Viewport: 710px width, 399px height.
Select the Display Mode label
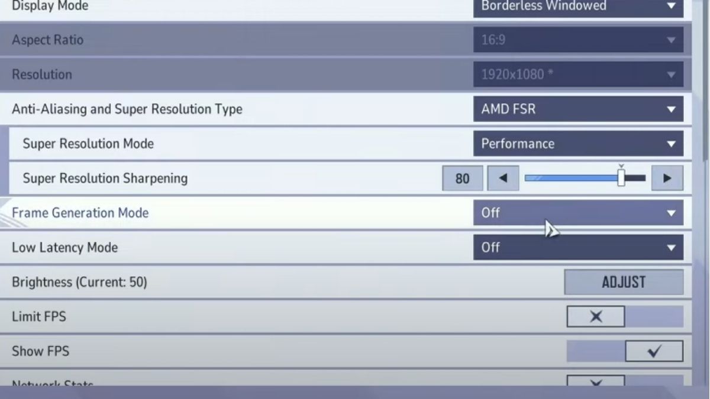(50, 7)
